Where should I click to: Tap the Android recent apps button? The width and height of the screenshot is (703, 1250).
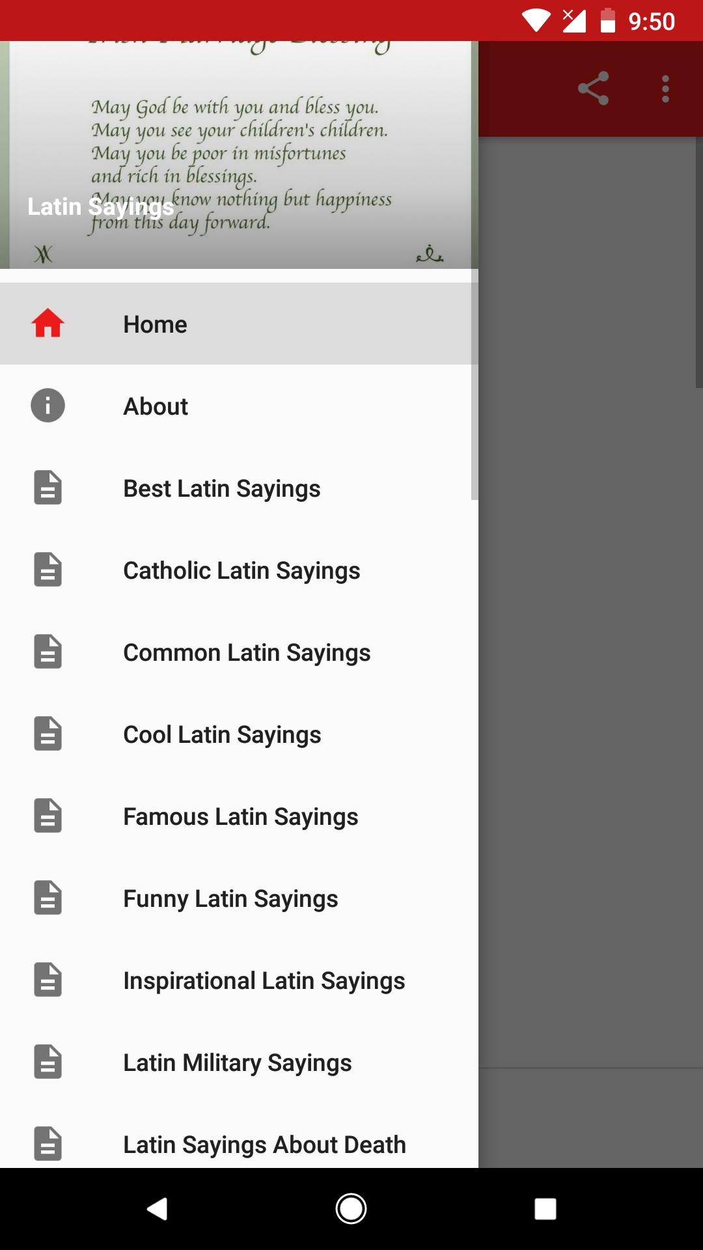(545, 1209)
